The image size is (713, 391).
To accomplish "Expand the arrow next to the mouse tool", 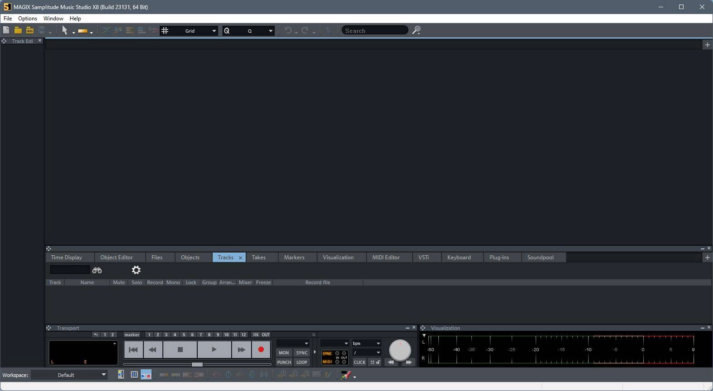I will (x=73, y=33).
